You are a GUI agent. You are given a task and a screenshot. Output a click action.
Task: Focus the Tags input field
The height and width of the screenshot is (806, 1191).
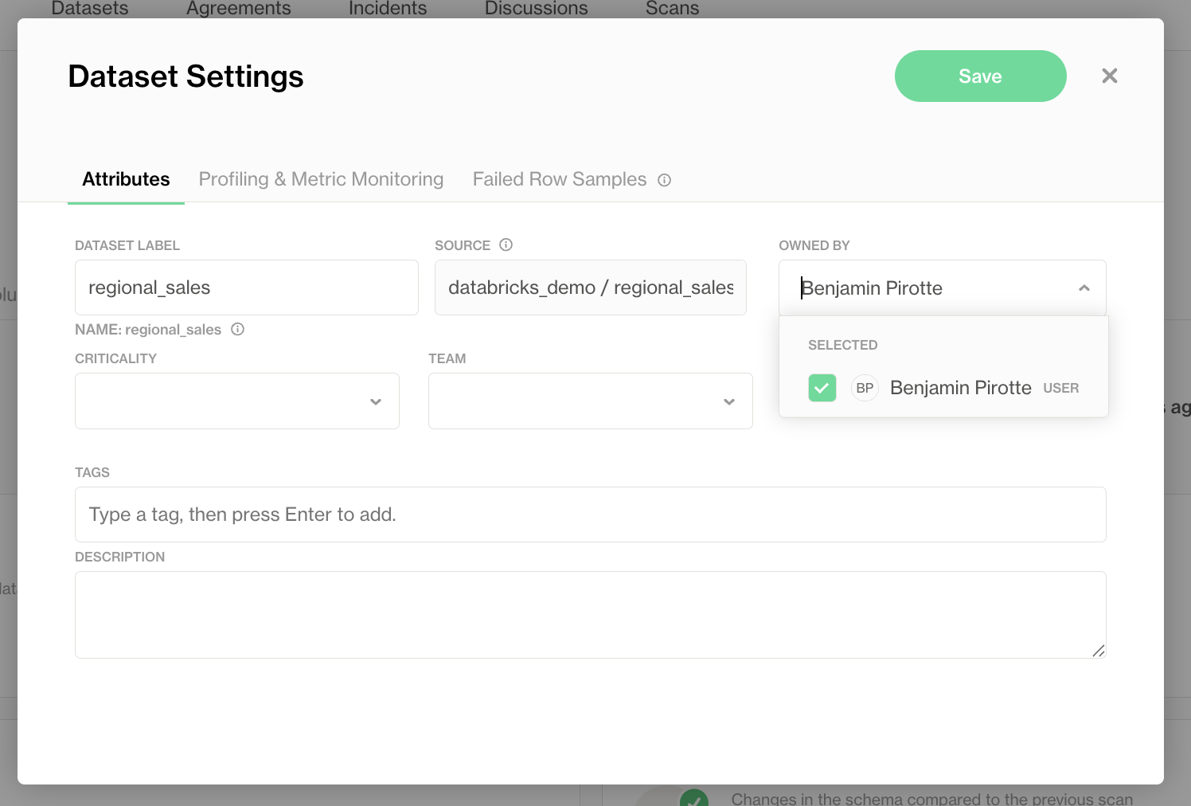(x=591, y=515)
